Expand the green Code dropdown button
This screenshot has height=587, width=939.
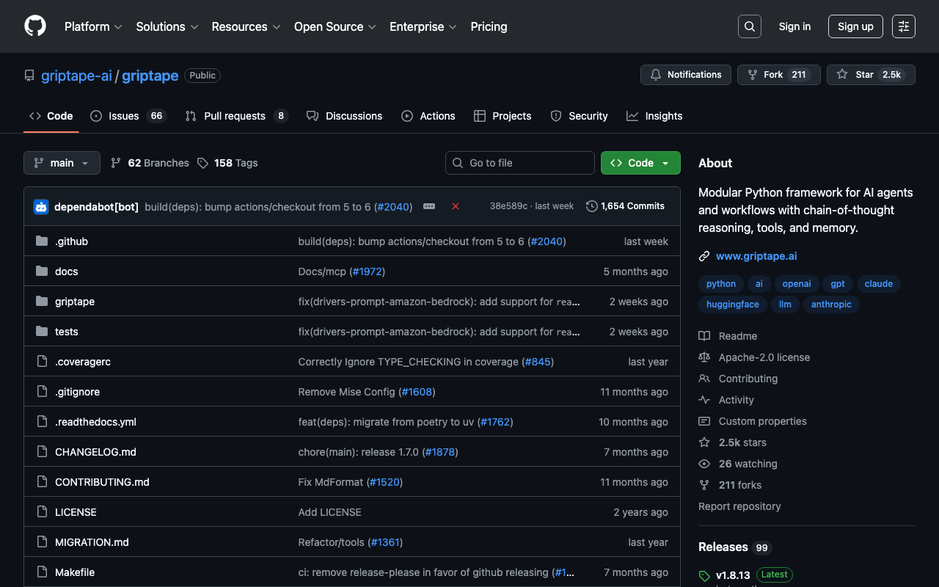pos(640,163)
